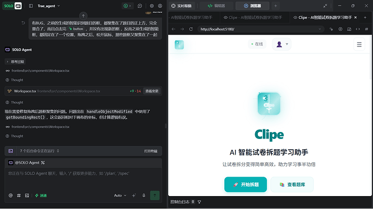Switch to the 编辑器 tab
The image size is (373, 209).
tap(216, 6)
